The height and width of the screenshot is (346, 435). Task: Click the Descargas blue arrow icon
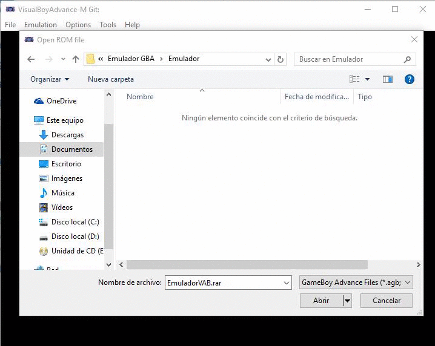43,135
